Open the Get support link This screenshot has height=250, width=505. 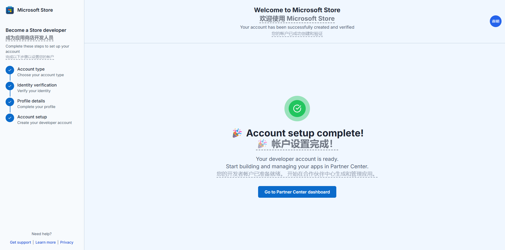[20, 242]
